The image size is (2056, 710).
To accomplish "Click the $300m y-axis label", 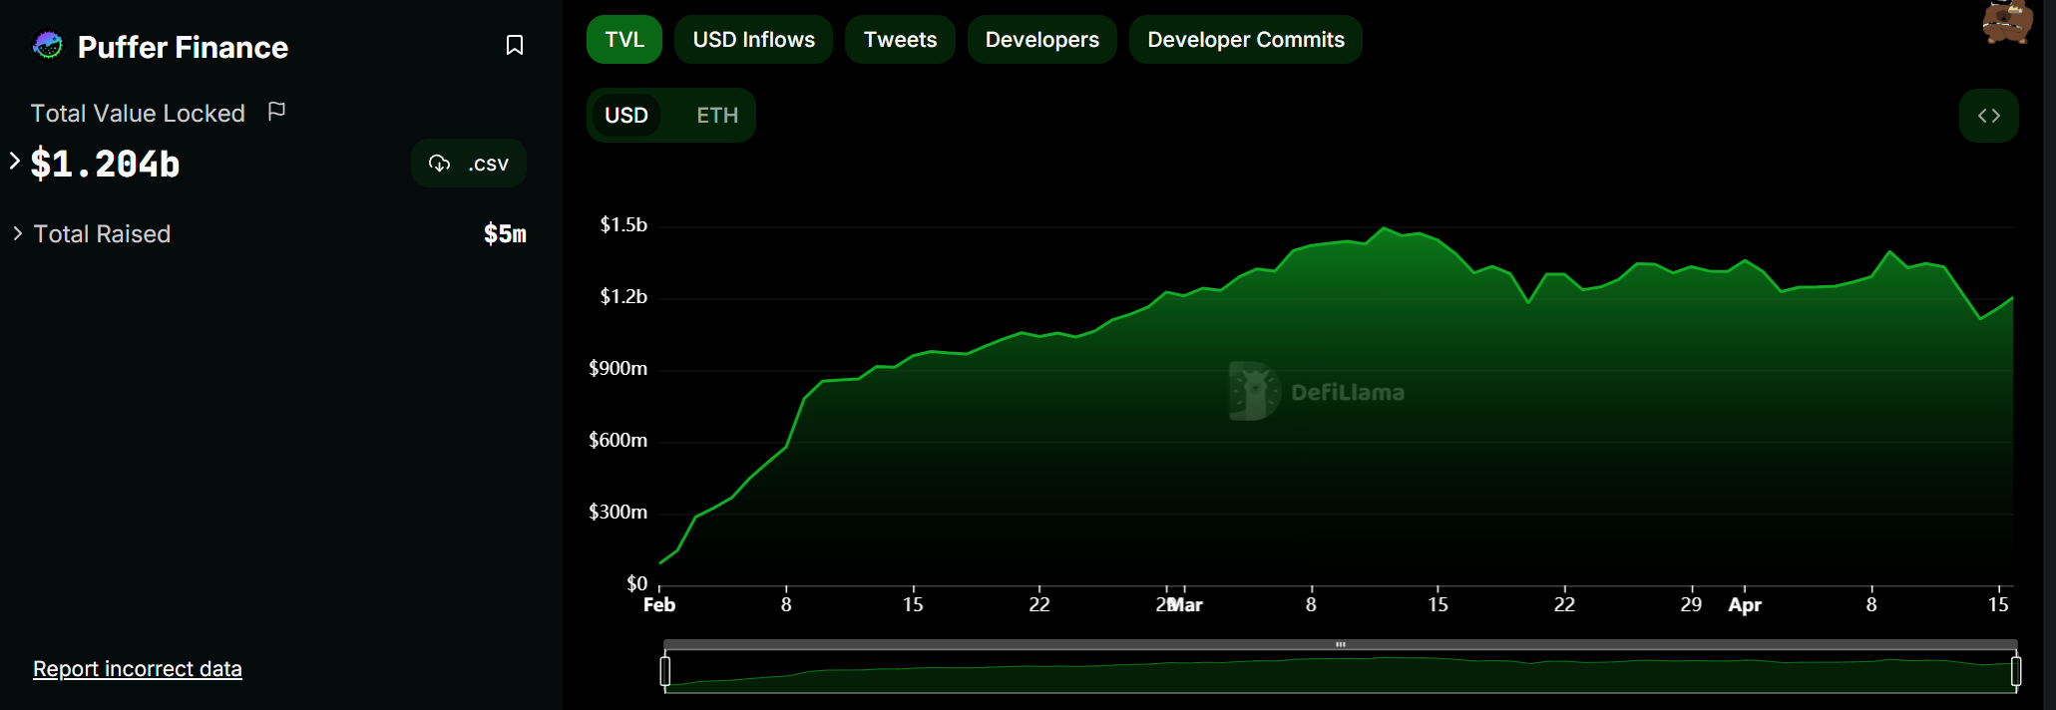I will click(618, 513).
